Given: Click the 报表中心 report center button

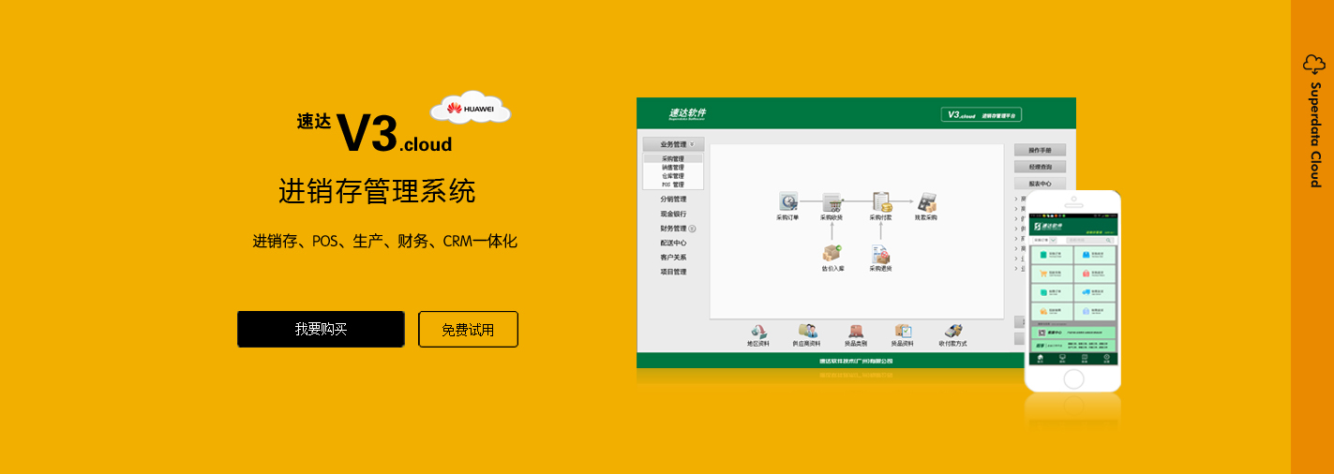Looking at the screenshot, I should tap(1040, 184).
